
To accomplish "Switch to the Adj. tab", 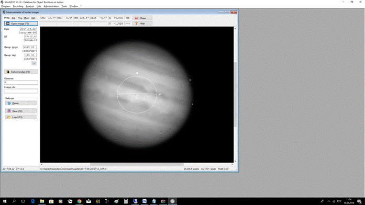I will (x=14, y=18).
